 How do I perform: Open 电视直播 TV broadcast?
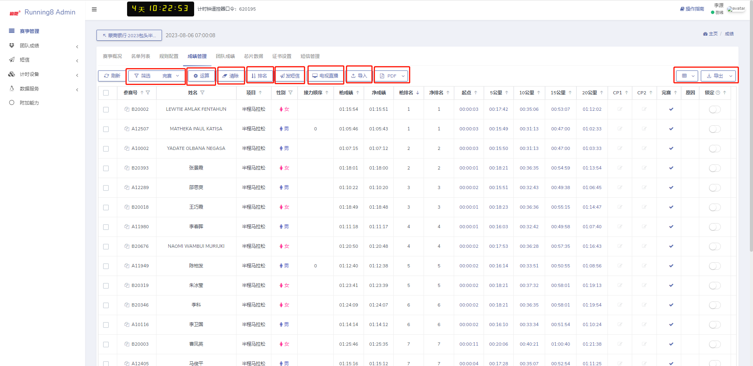pyautogui.click(x=325, y=76)
